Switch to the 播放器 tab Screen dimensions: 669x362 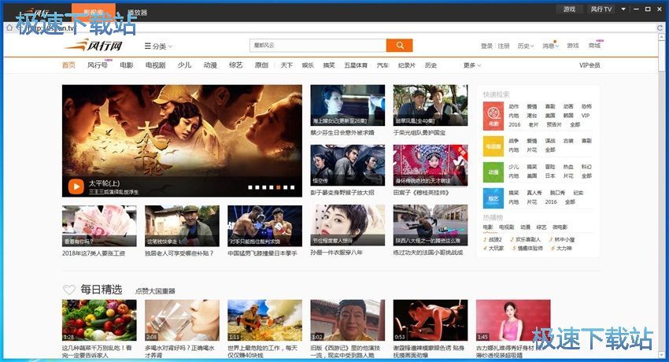(x=138, y=13)
